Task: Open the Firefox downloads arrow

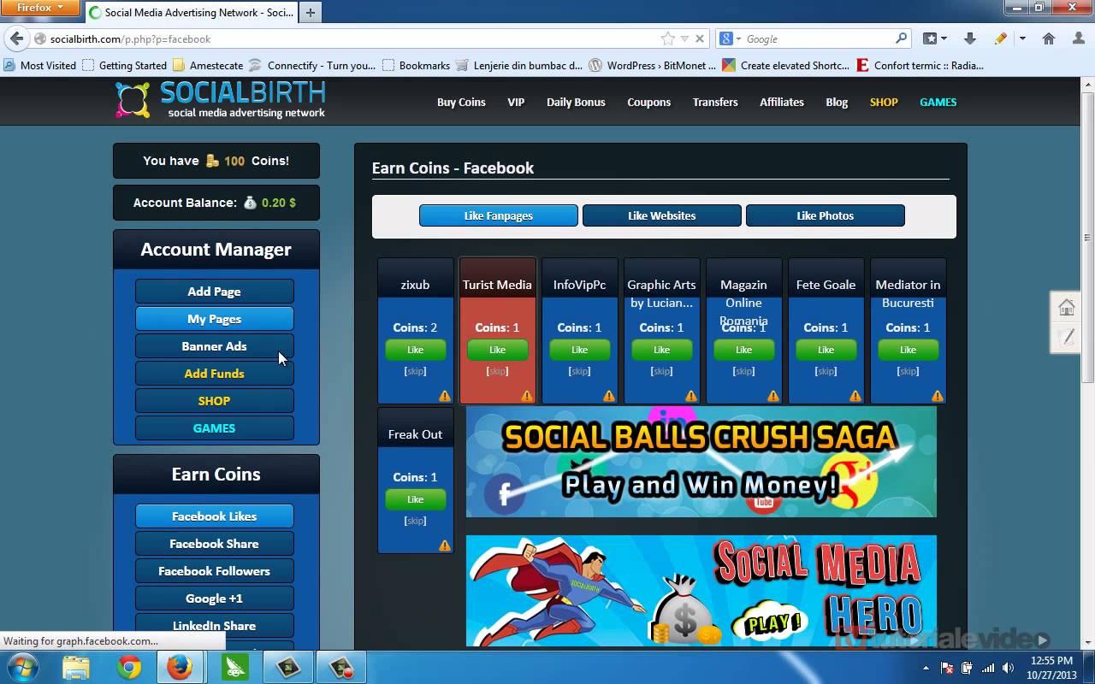Action: [969, 38]
